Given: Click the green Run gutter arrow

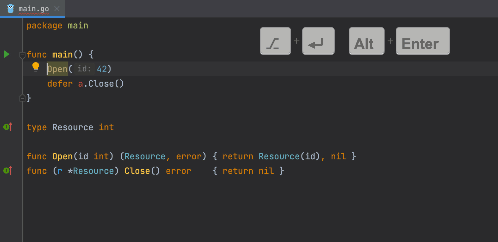Looking at the screenshot, I should tap(7, 54).
